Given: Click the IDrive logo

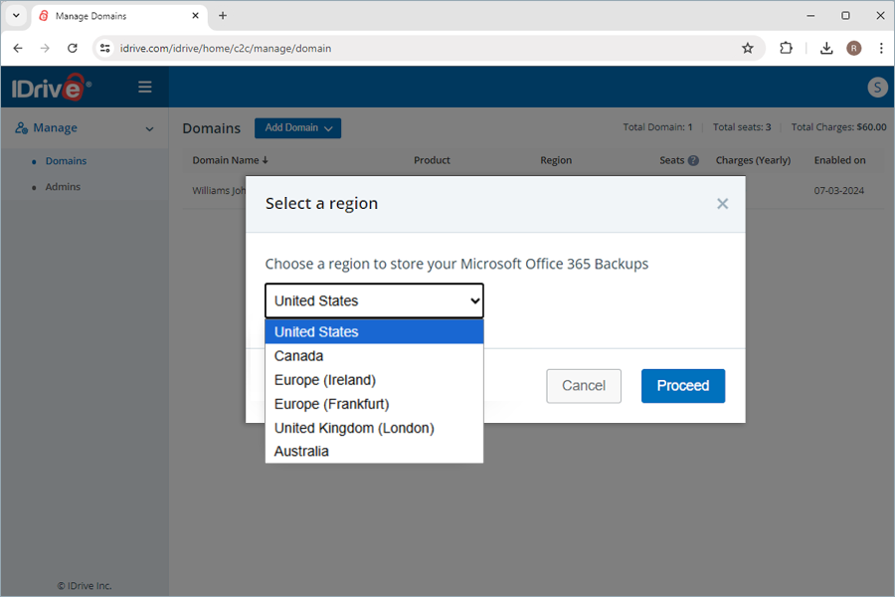Looking at the screenshot, I should click(52, 88).
